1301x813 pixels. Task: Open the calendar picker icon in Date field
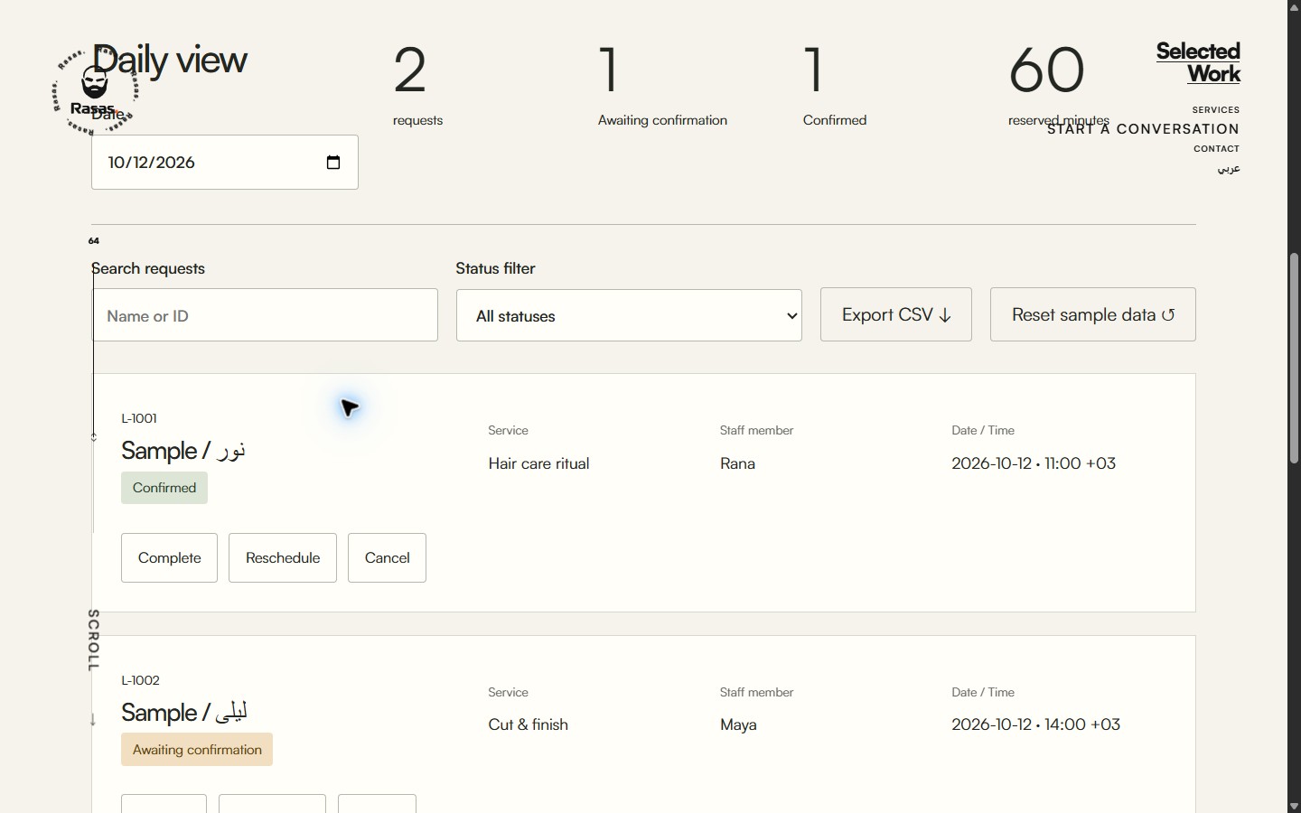333,163
